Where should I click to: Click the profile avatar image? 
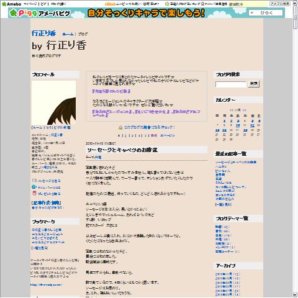[x=54, y=102]
